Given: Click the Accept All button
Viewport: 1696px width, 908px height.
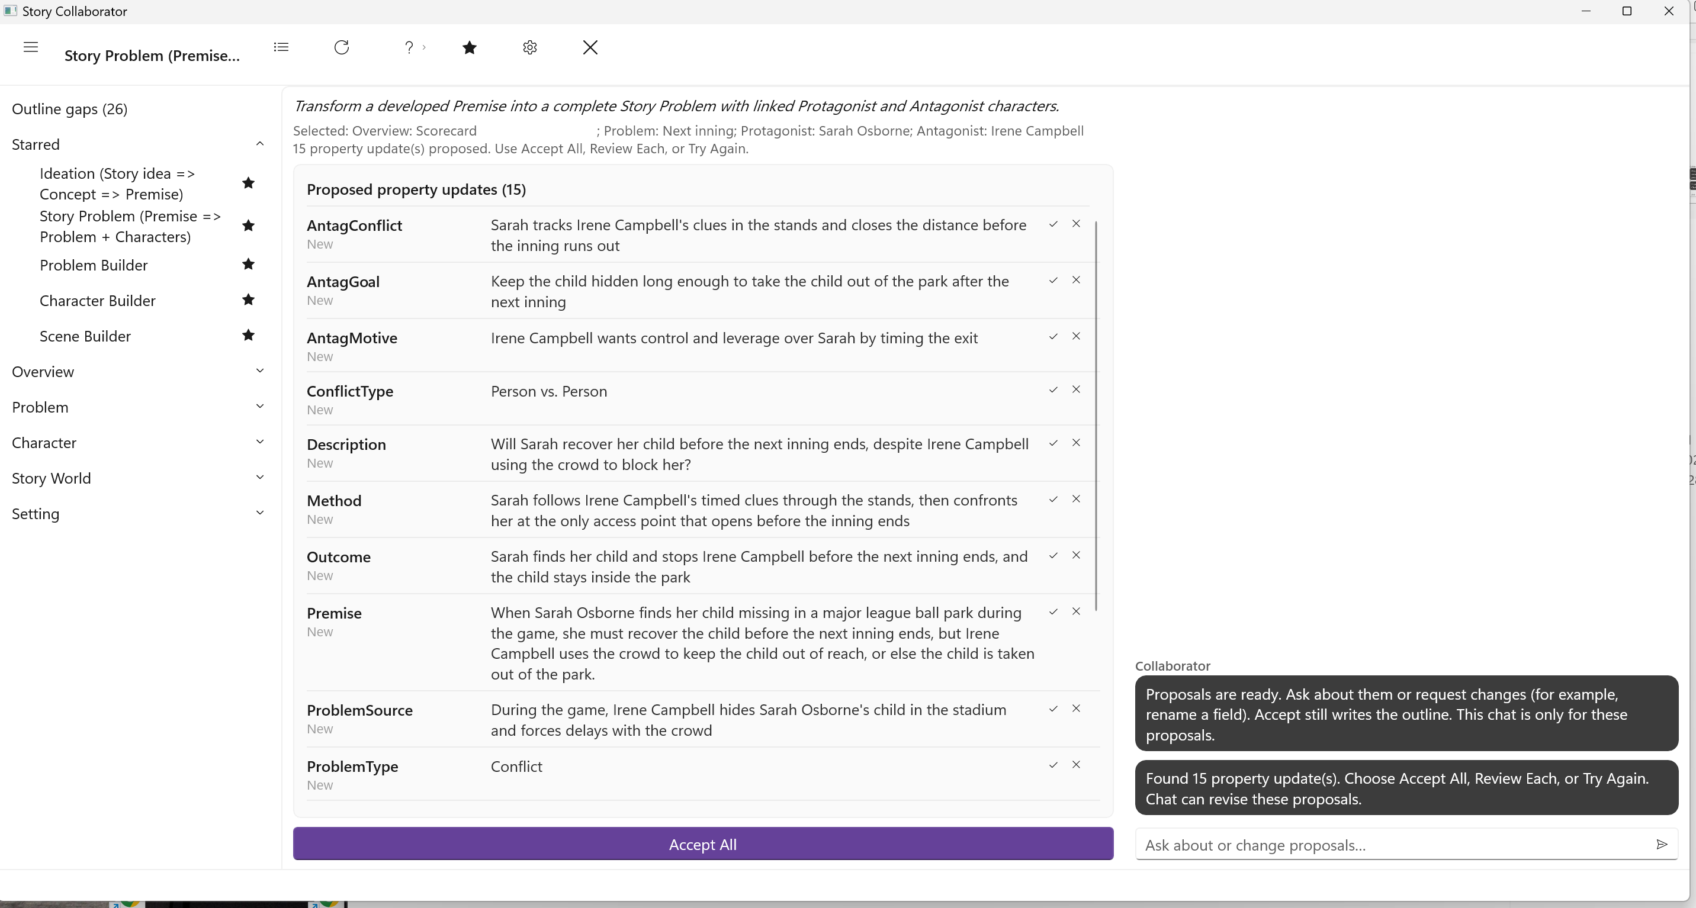Looking at the screenshot, I should pos(702,844).
